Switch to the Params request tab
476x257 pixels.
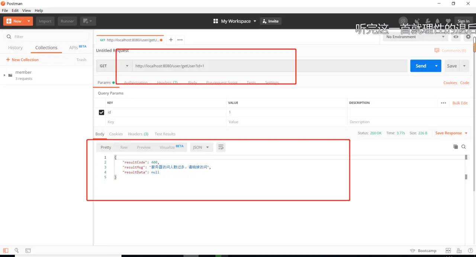tap(106, 83)
